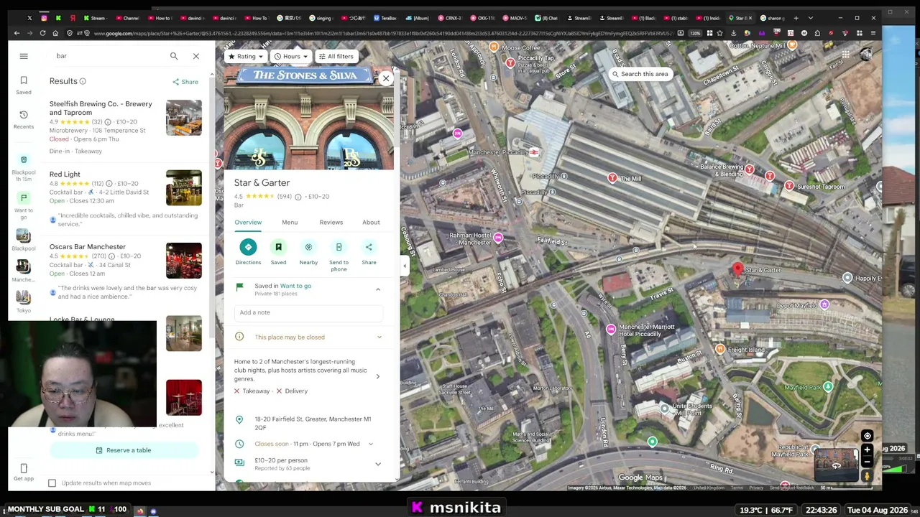Share the results list
This screenshot has height=517, width=920.
[185, 82]
